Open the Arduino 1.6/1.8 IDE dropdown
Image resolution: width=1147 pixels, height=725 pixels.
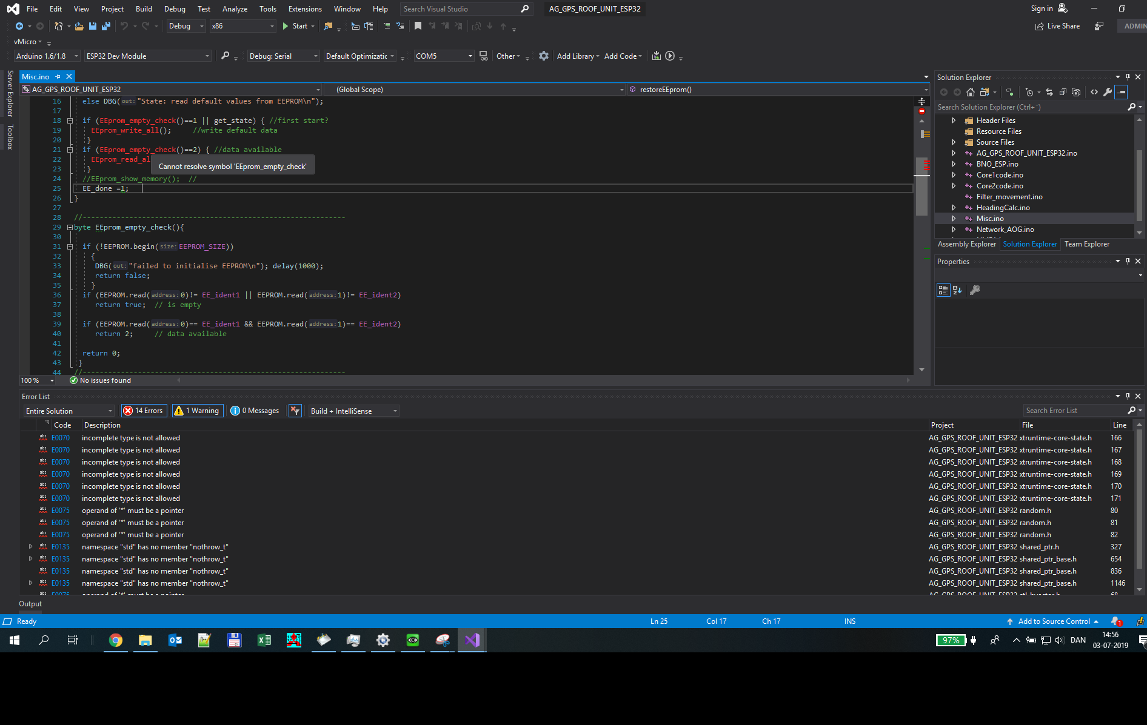tap(47, 56)
